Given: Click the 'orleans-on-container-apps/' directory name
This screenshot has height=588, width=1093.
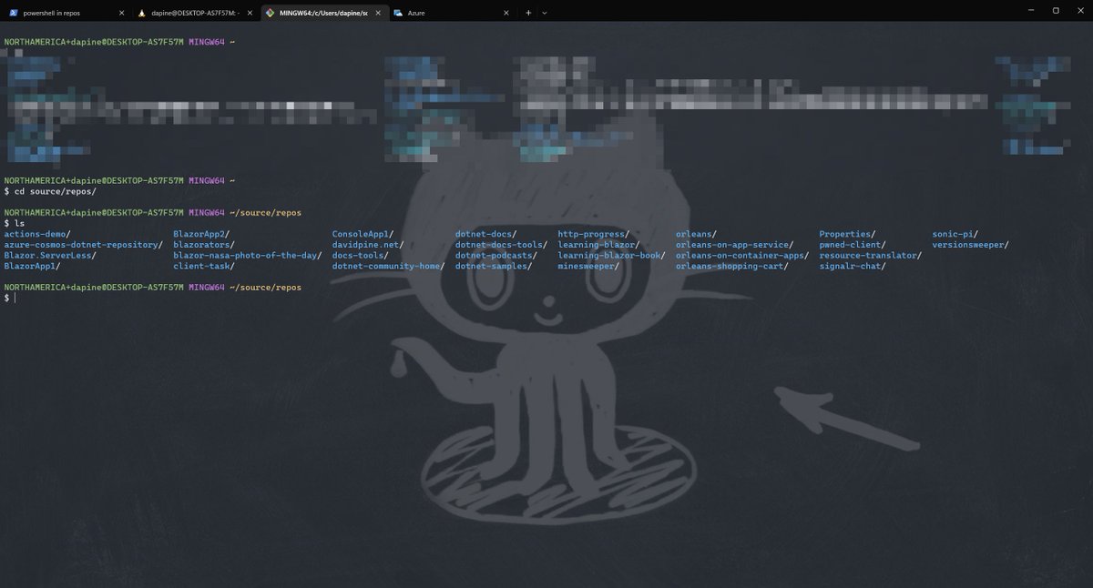Looking at the screenshot, I should [742, 256].
